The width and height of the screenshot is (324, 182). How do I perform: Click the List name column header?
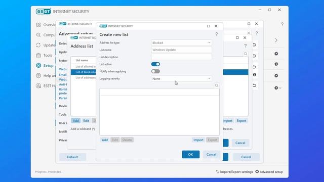tap(82, 60)
